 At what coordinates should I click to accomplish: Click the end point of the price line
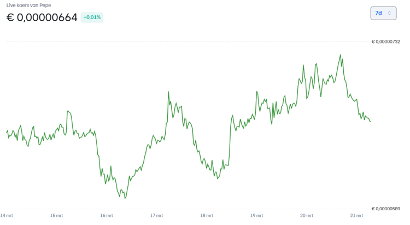[370, 121]
